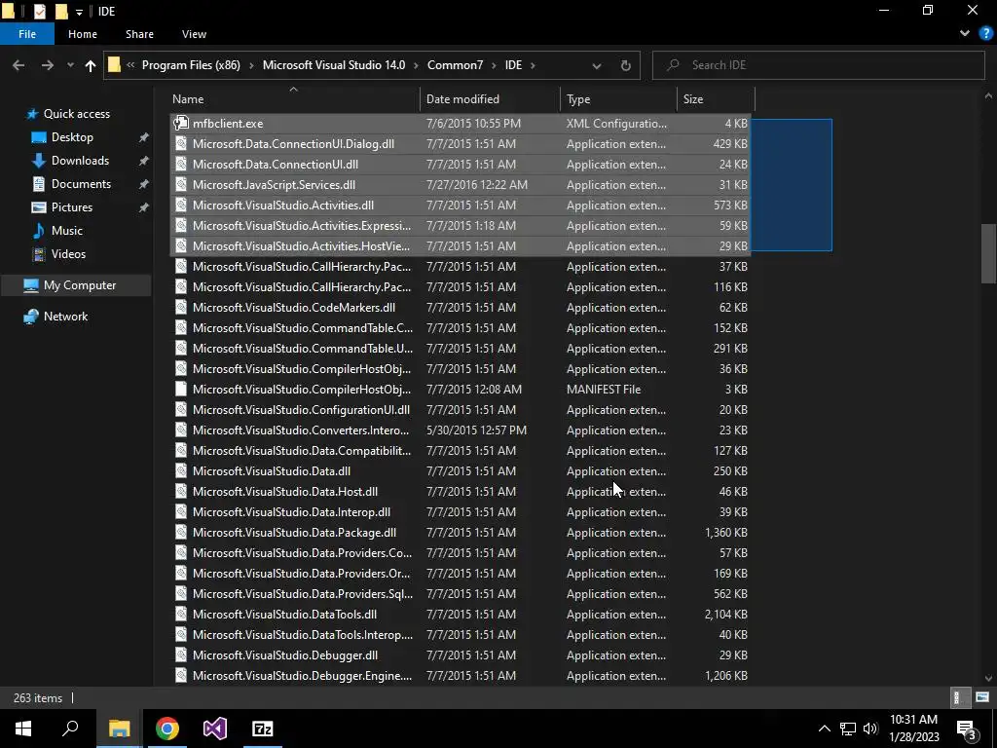Screen dimensions: 997x748
Task: Click the scrollbar down arrow
Action: point(988,679)
